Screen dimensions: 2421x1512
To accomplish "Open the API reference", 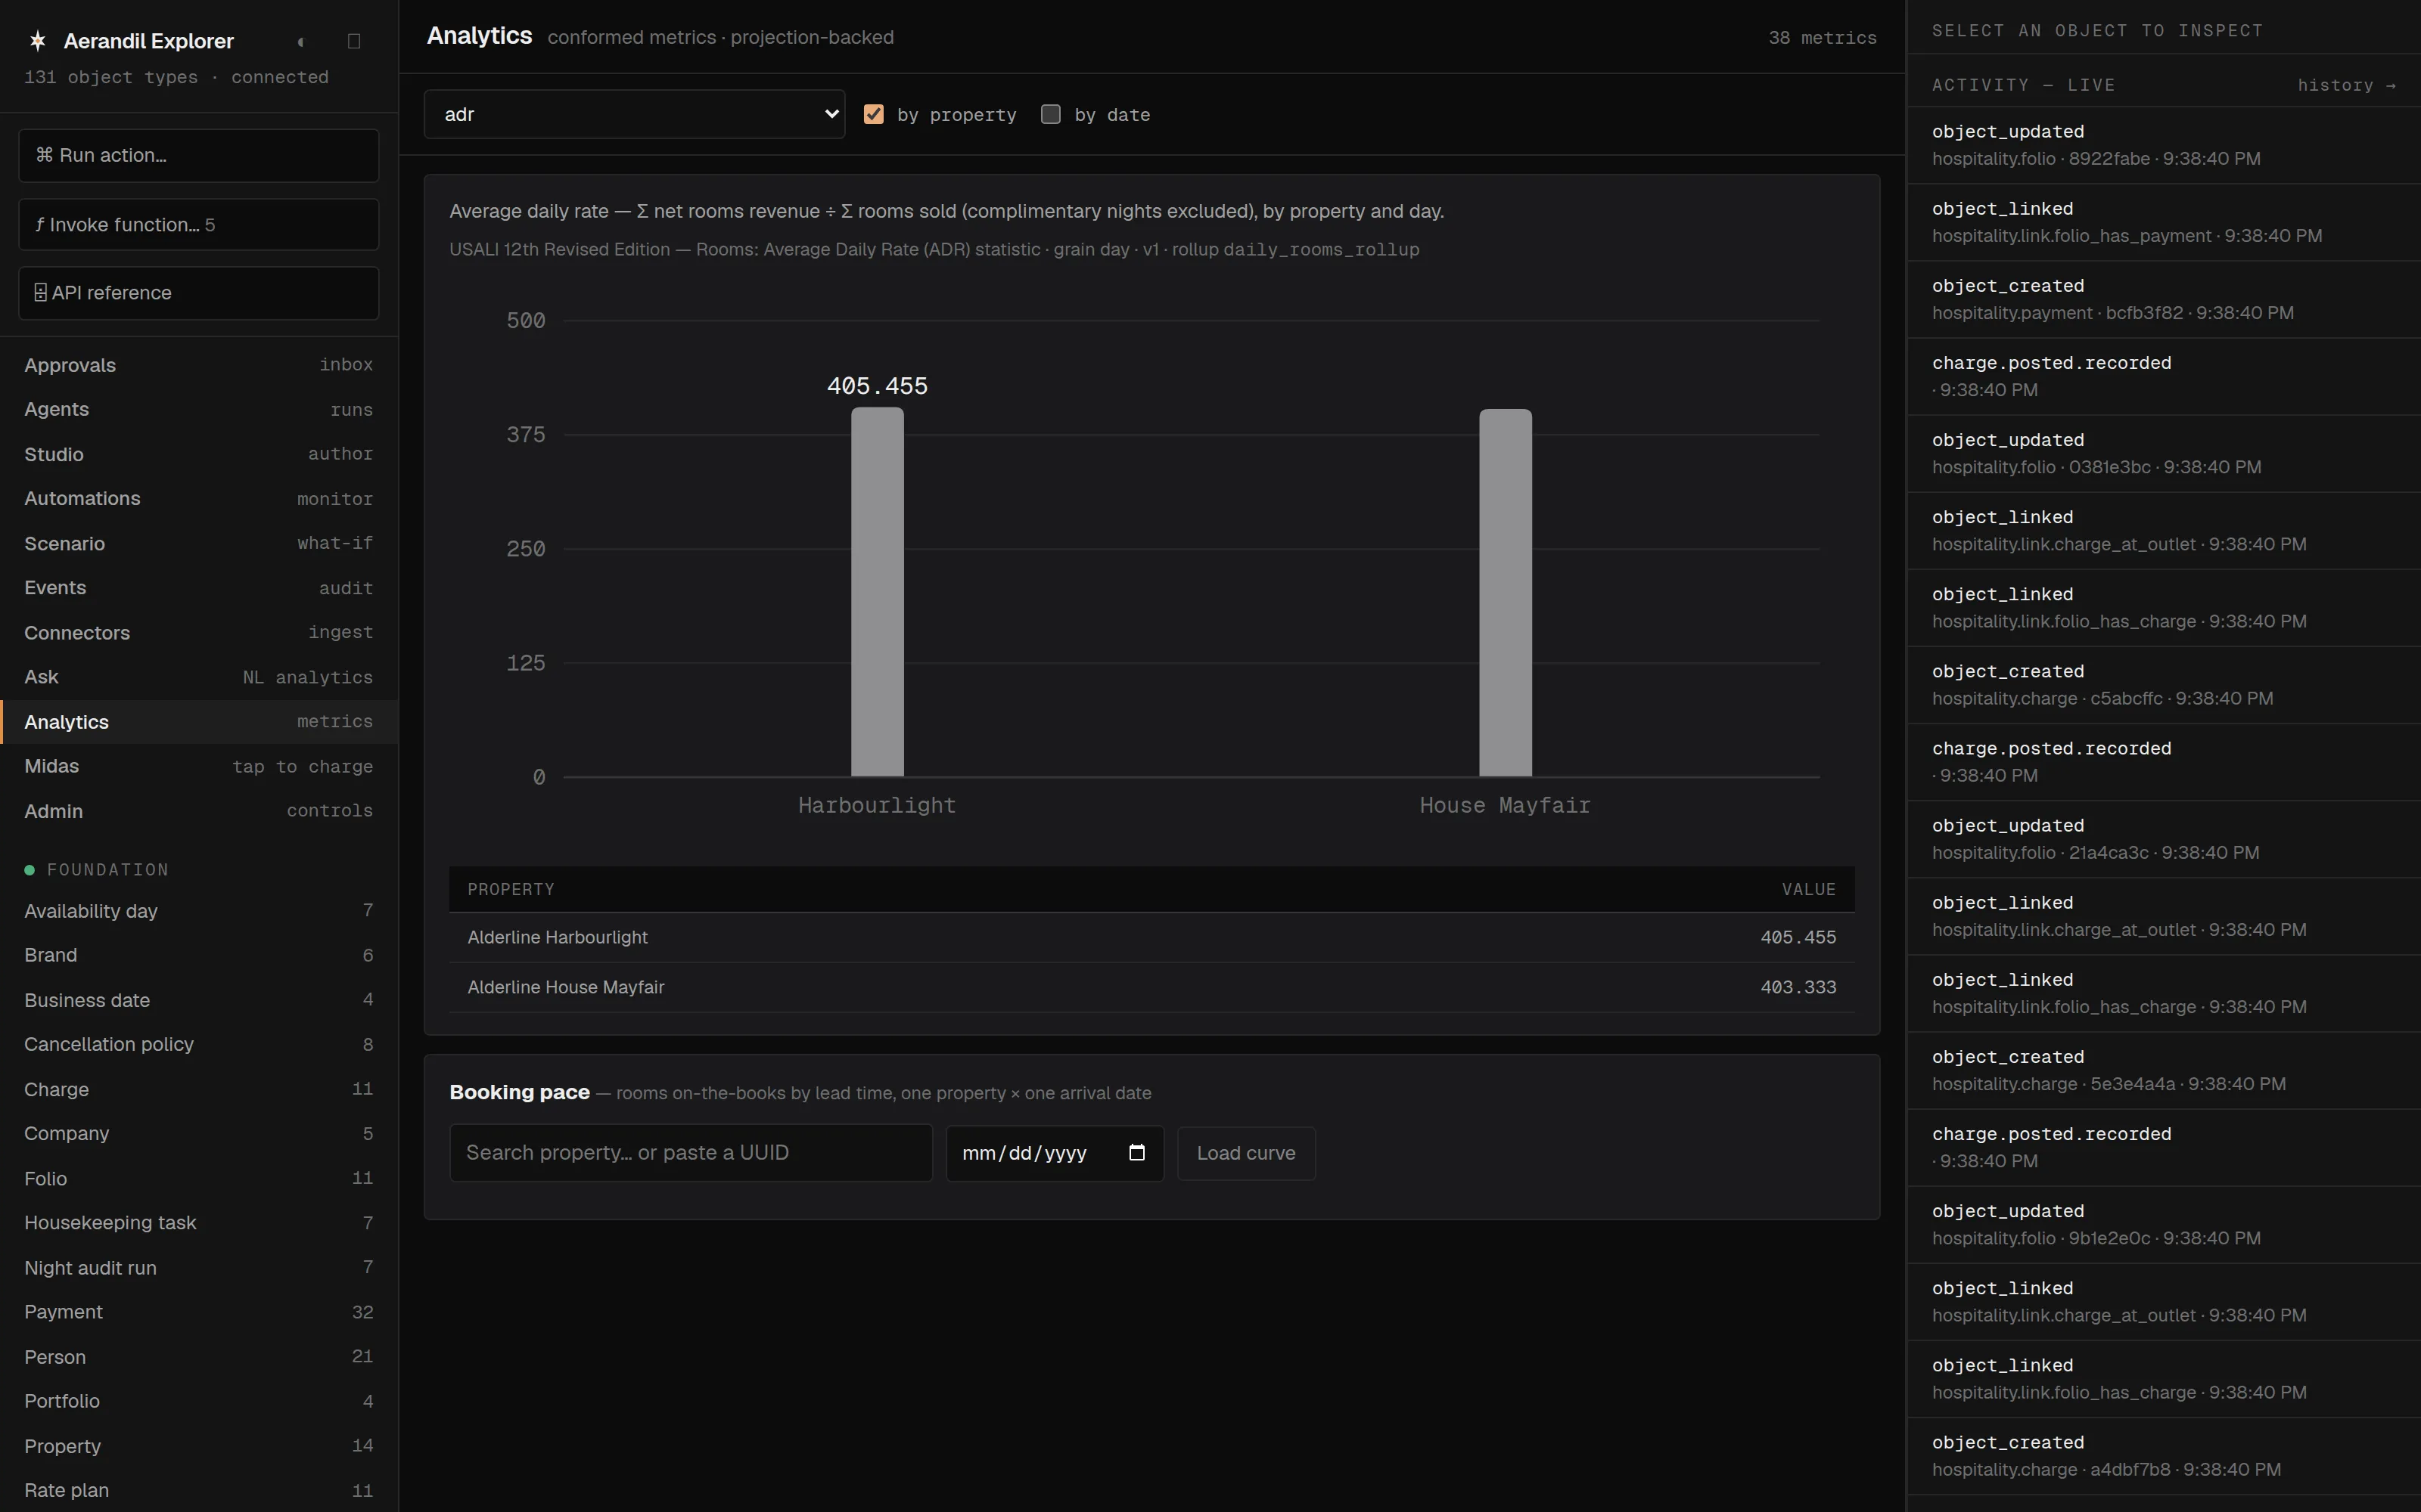I will [198, 292].
